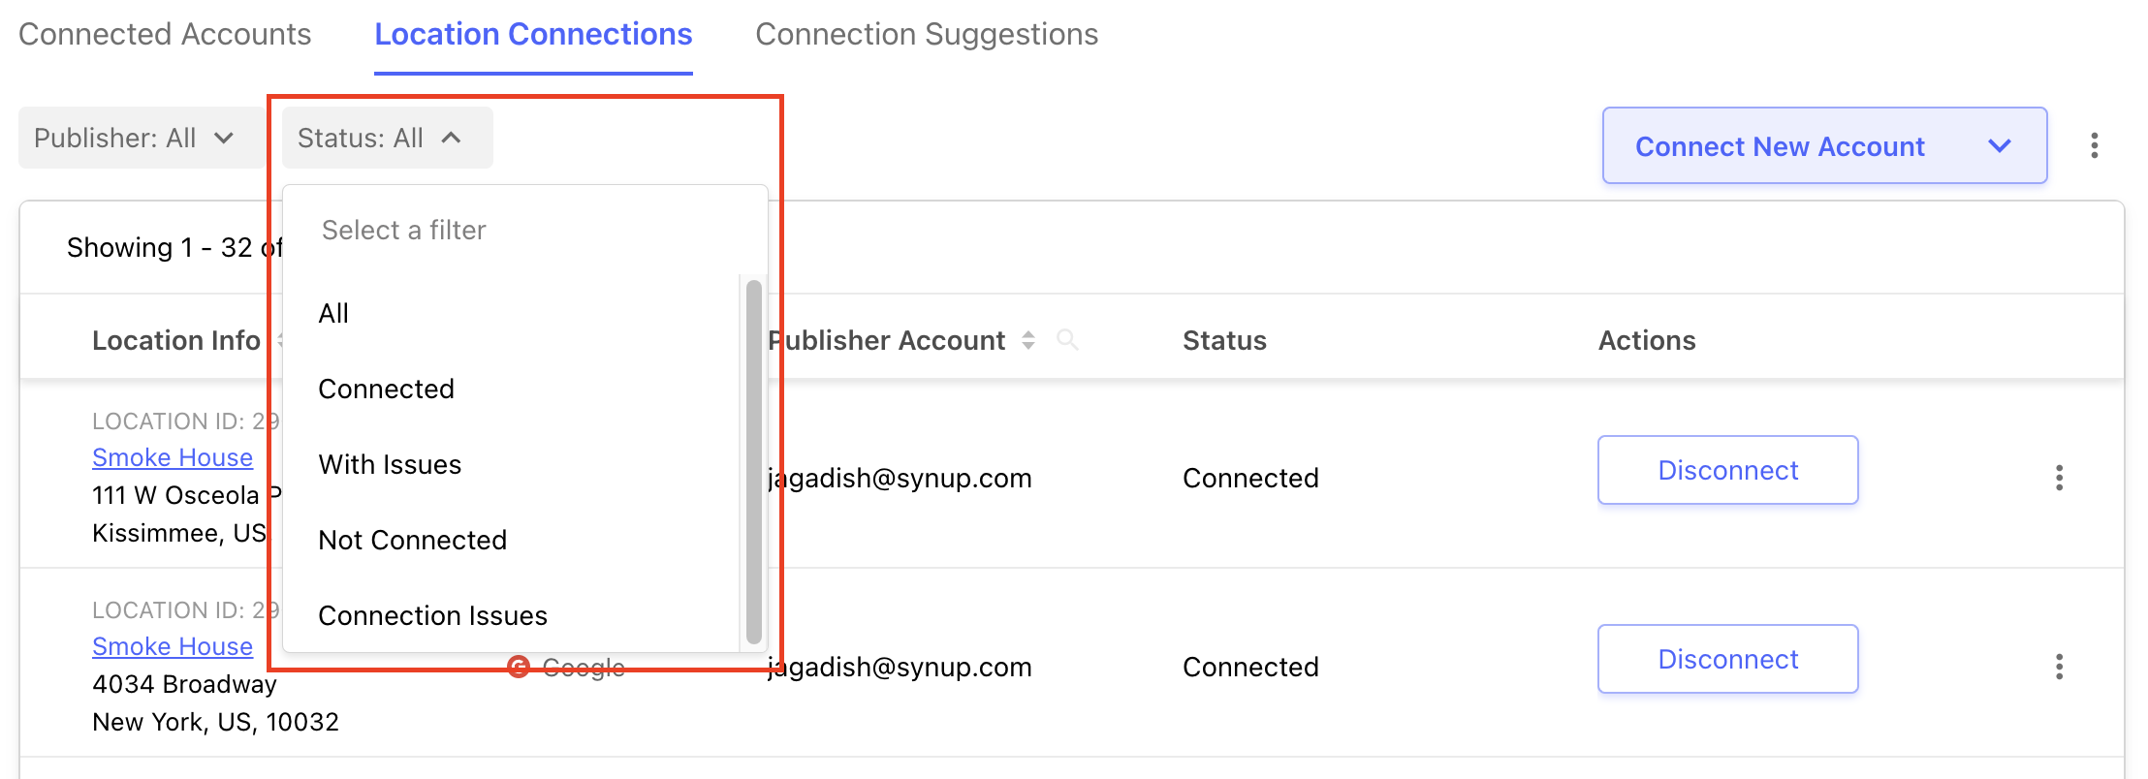
Task: Open row options for Broadway Smoke House location
Action: [x=2059, y=667]
